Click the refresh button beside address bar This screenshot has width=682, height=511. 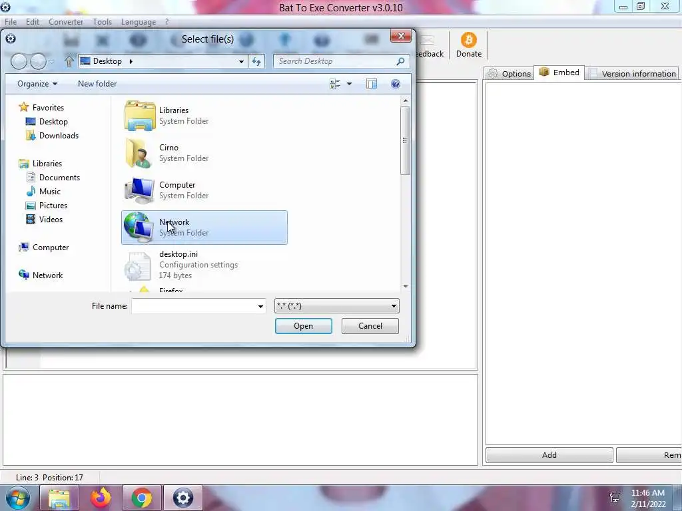256,62
